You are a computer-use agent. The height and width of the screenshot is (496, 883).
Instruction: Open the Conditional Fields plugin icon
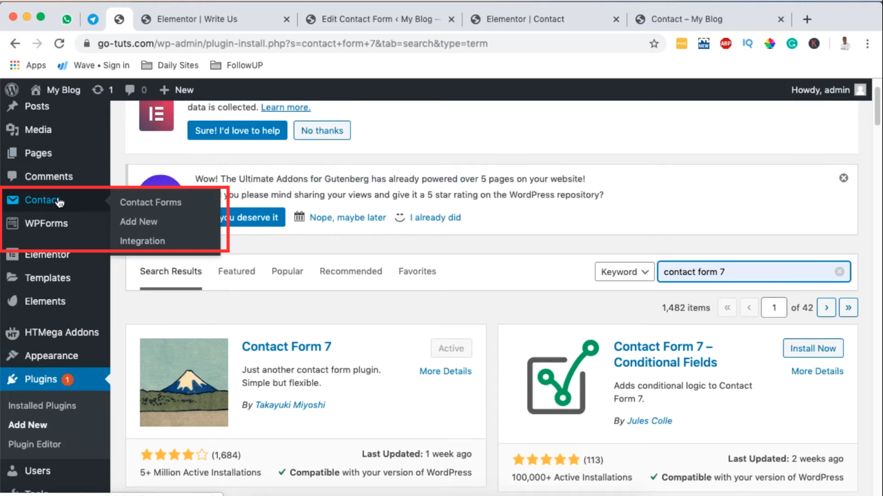pyautogui.click(x=562, y=377)
